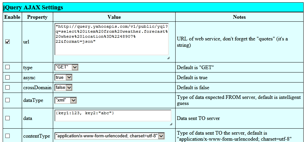Grab the data textarea resize handle
The image size is (307, 142).
pos(171,124)
